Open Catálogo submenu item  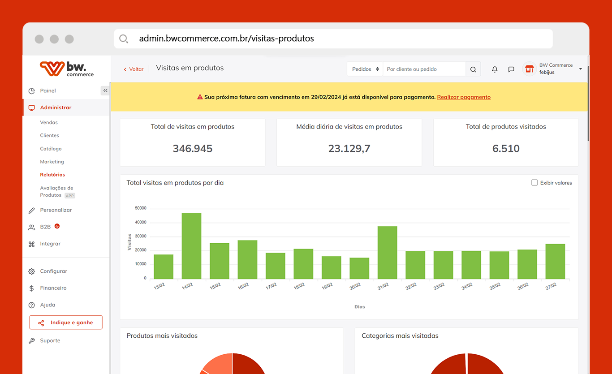point(51,149)
